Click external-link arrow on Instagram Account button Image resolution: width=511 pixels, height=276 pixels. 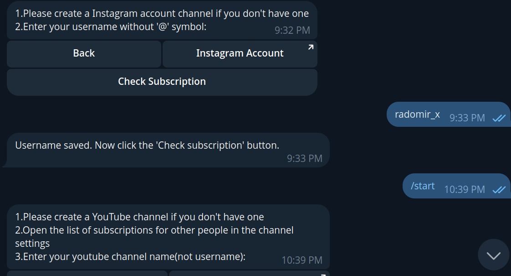pos(311,47)
